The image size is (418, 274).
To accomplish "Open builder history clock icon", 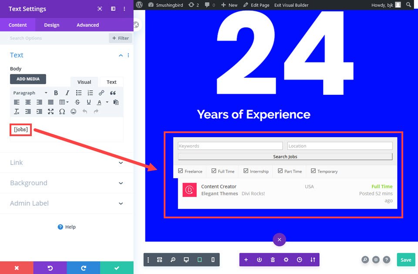I will (x=300, y=260).
